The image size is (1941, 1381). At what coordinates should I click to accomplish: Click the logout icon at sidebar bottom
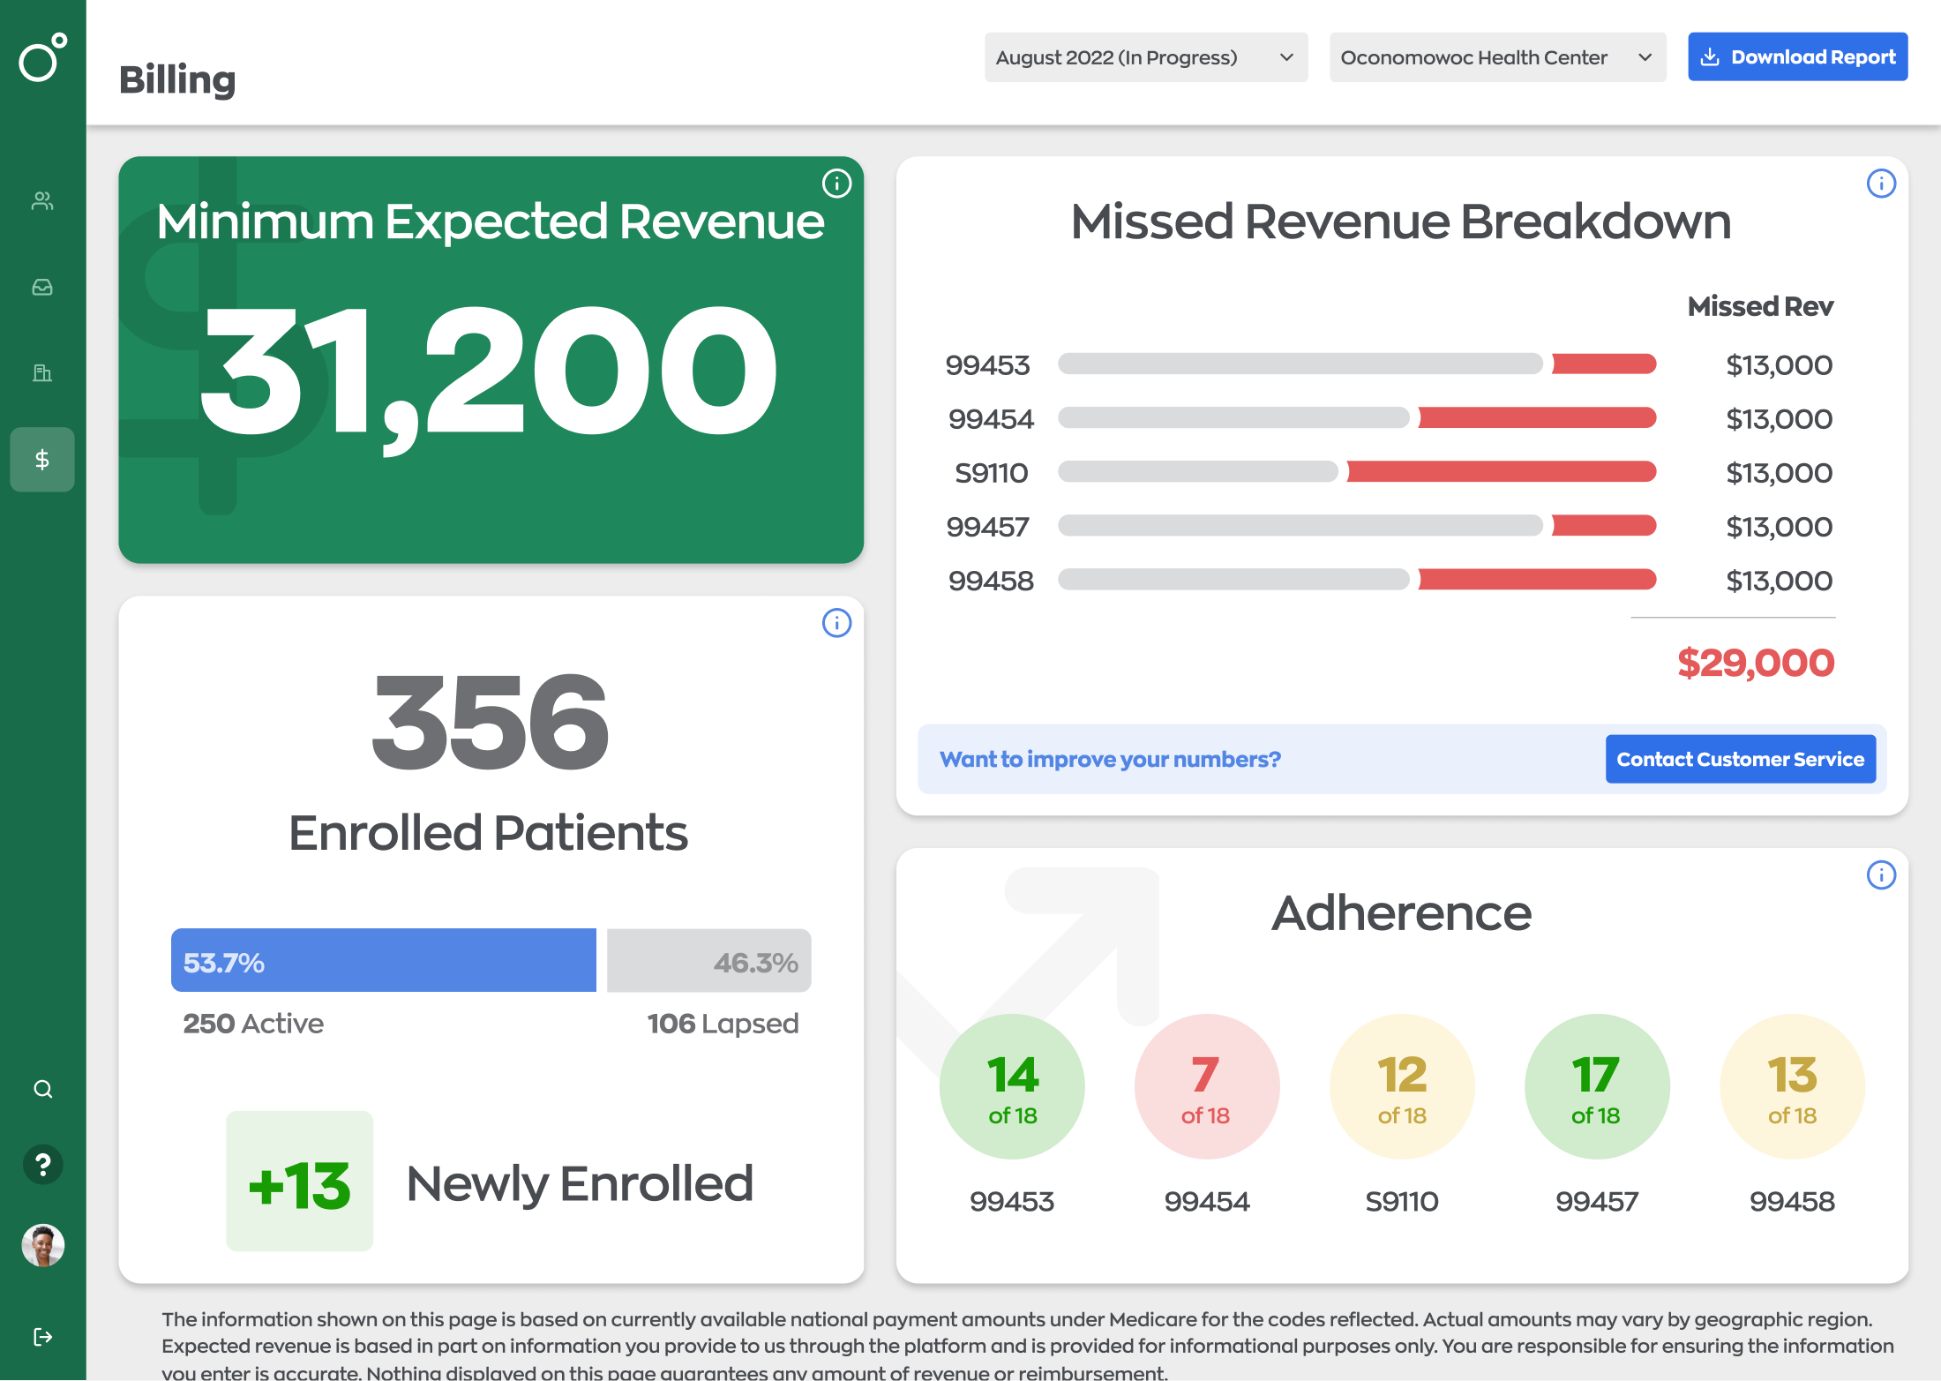click(x=42, y=1337)
